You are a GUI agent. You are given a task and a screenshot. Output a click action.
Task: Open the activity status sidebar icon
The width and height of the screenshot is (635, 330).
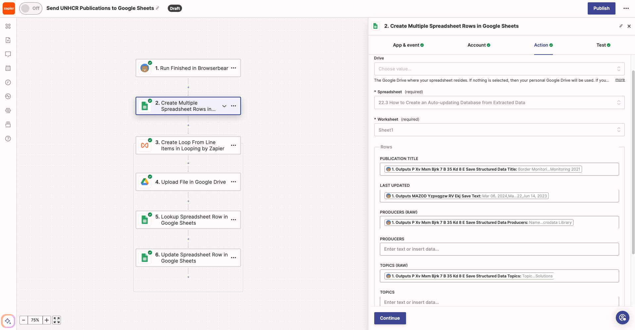(x=8, y=96)
